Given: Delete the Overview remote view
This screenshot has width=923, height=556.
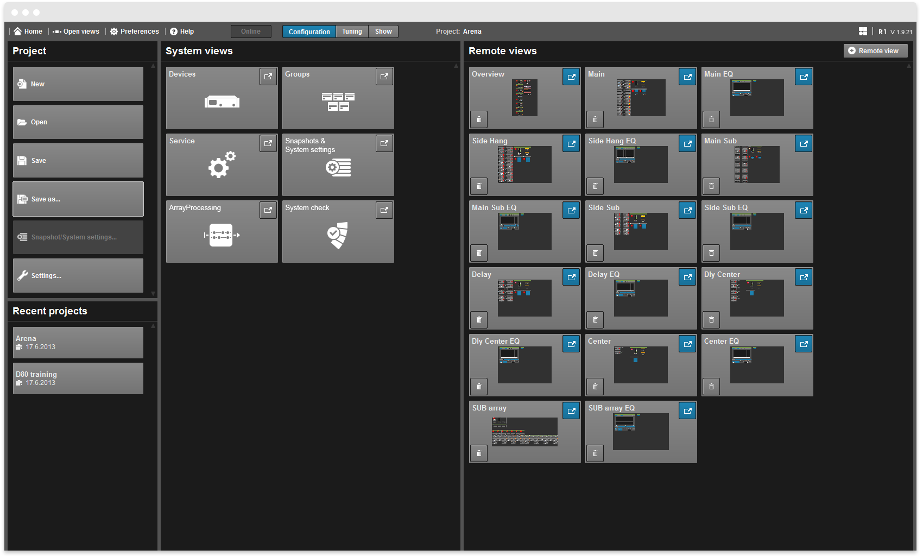Looking at the screenshot, I should click(479, 119).
